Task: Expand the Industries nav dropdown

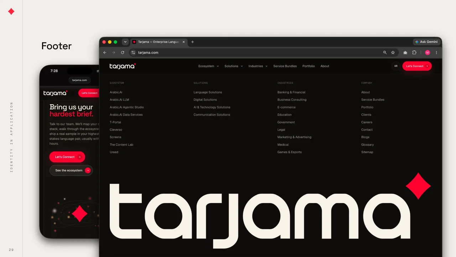Action: tap(258, 66)
